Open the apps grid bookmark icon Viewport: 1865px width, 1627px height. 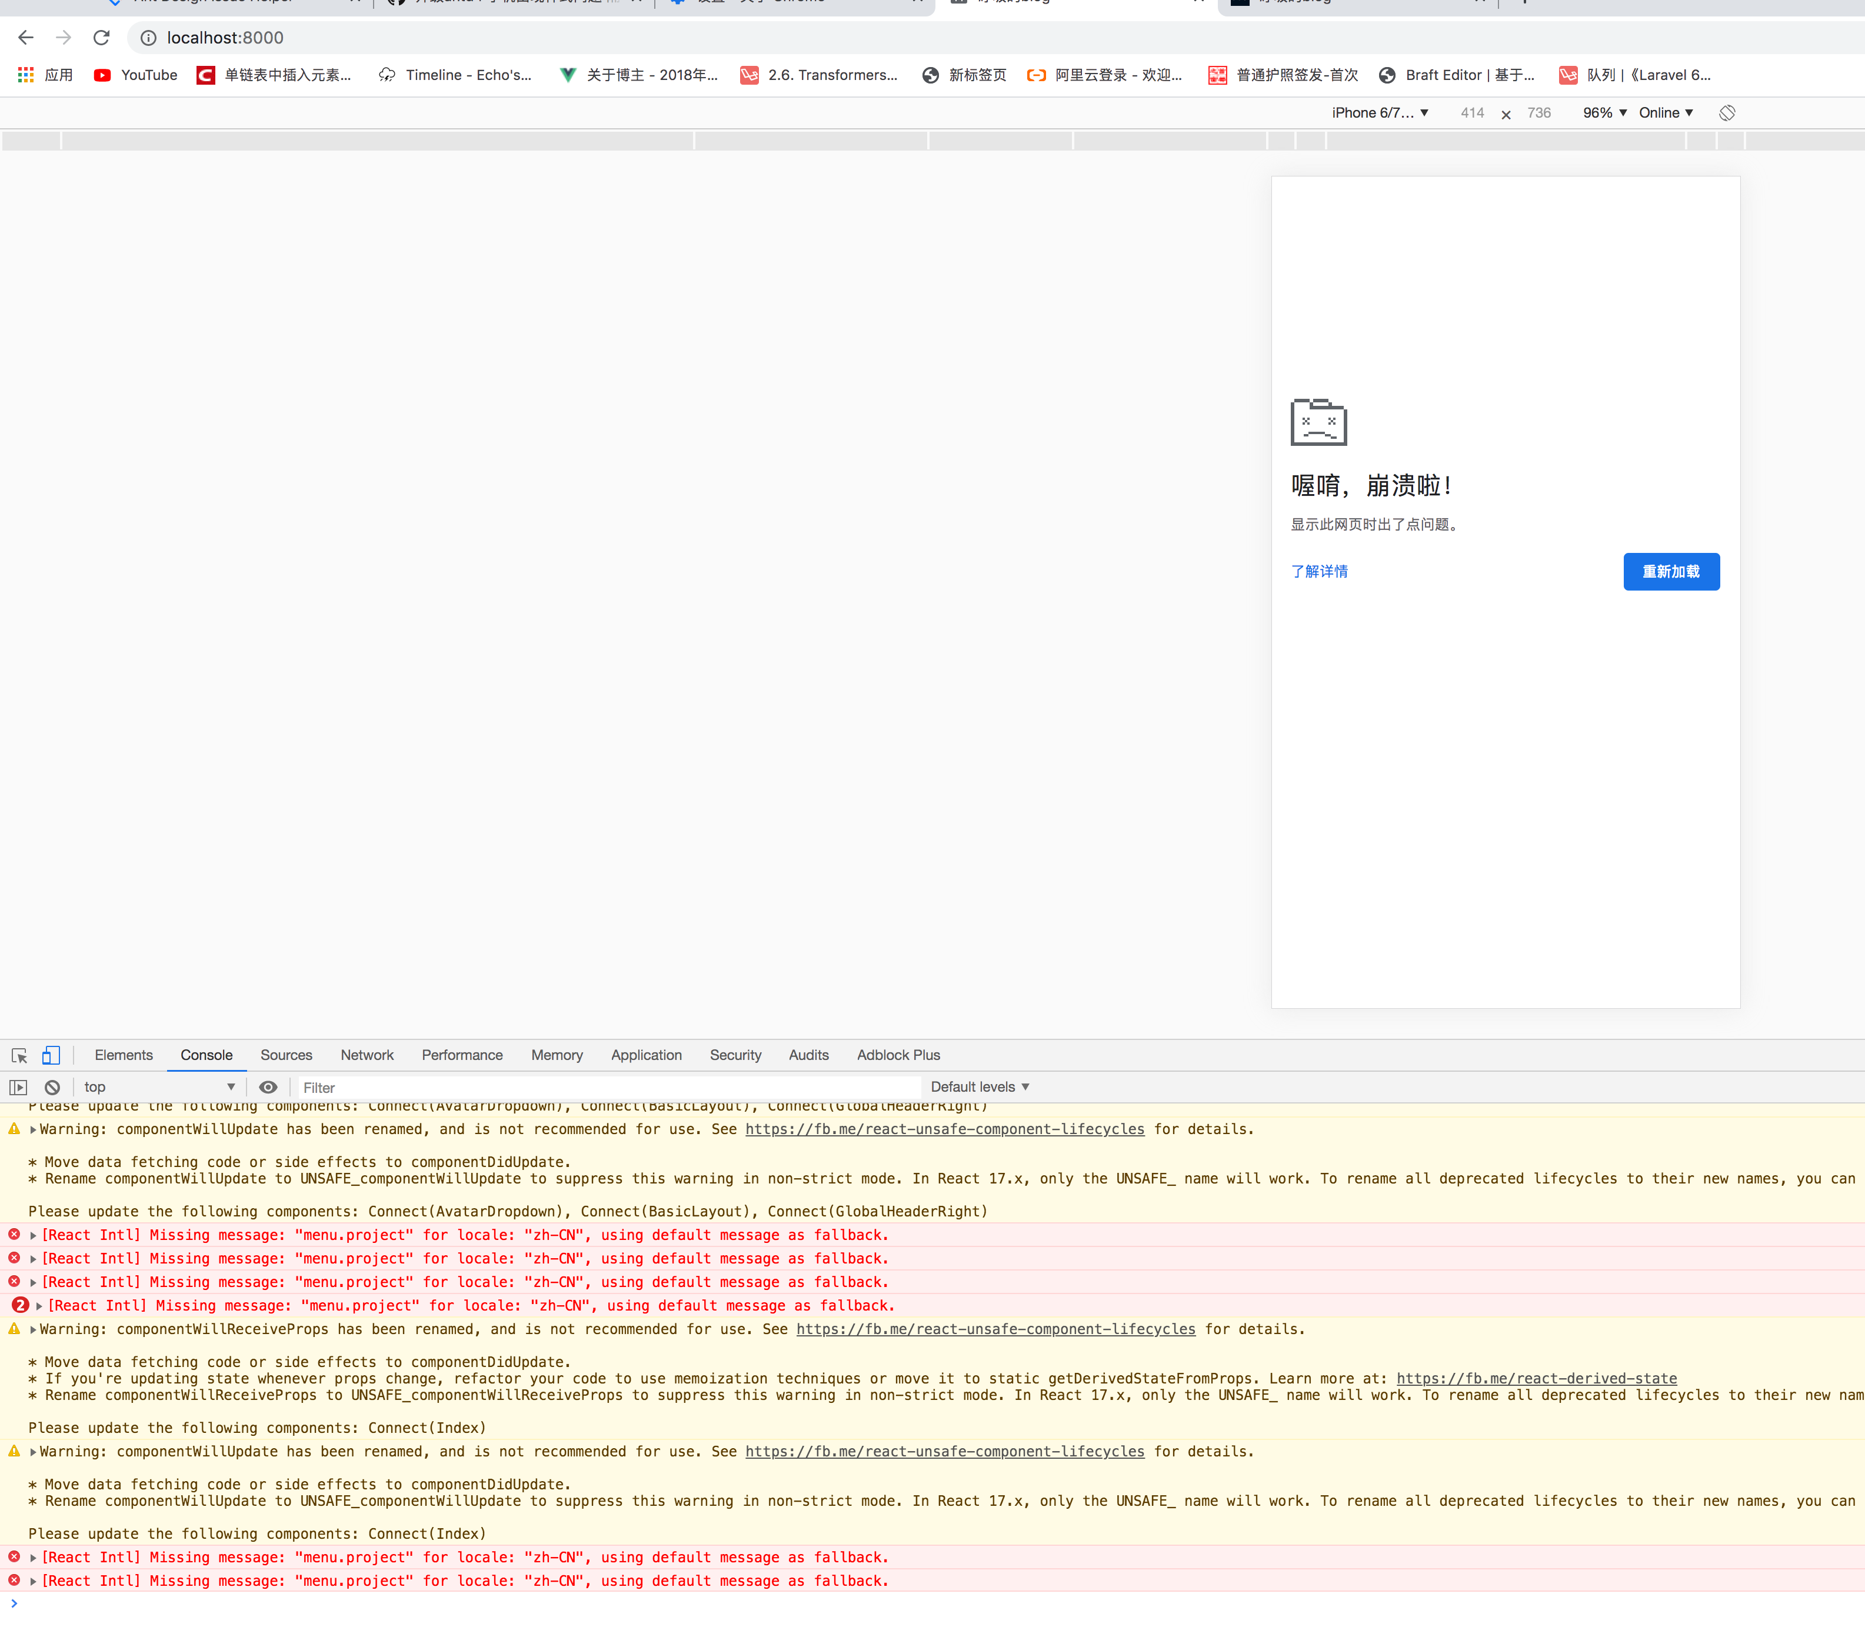click(25, 75)
